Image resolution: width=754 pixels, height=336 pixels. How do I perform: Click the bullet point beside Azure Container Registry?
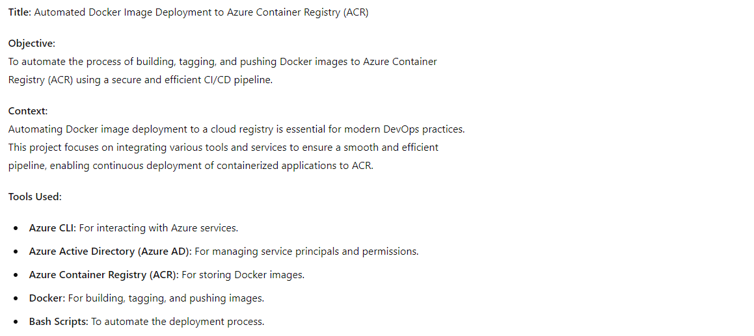click(x=17, y=275)
